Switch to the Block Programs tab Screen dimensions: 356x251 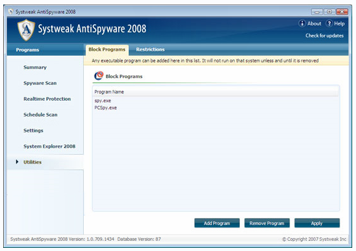pos(107,49)
